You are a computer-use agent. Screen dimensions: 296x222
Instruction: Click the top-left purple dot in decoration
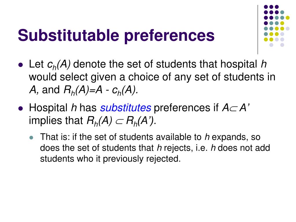click(x=266, y=7)
